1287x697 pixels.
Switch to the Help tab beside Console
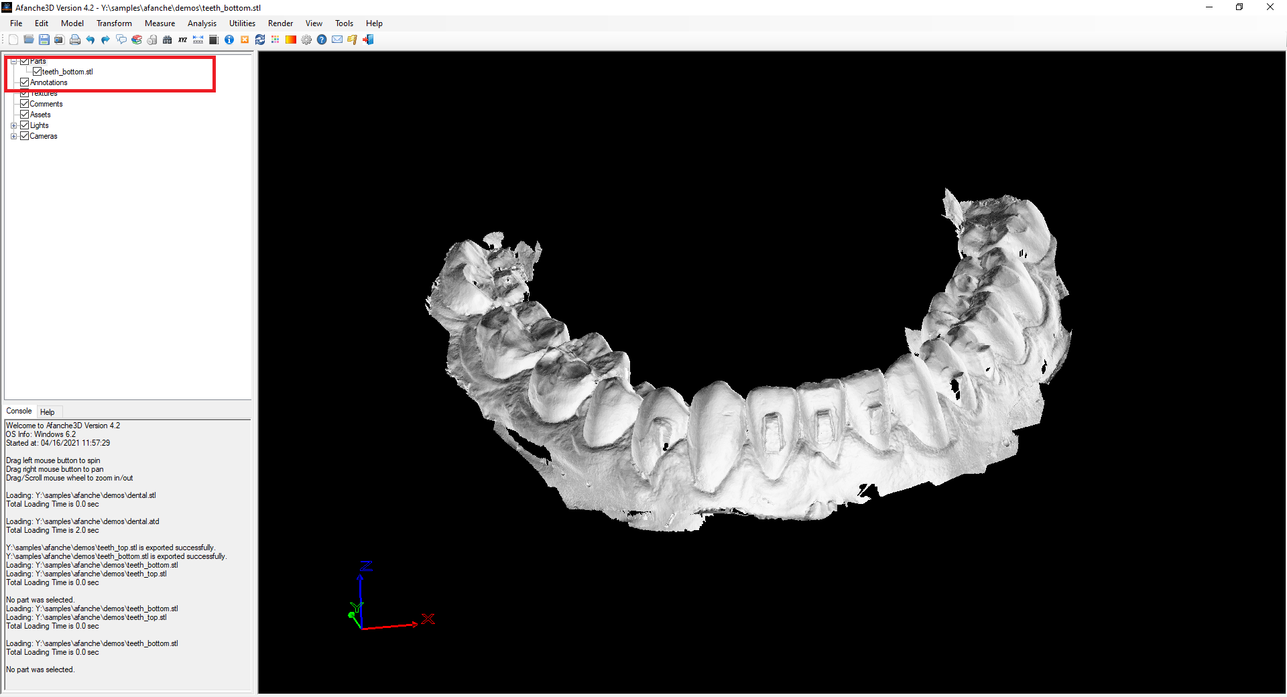click(47, 412)
